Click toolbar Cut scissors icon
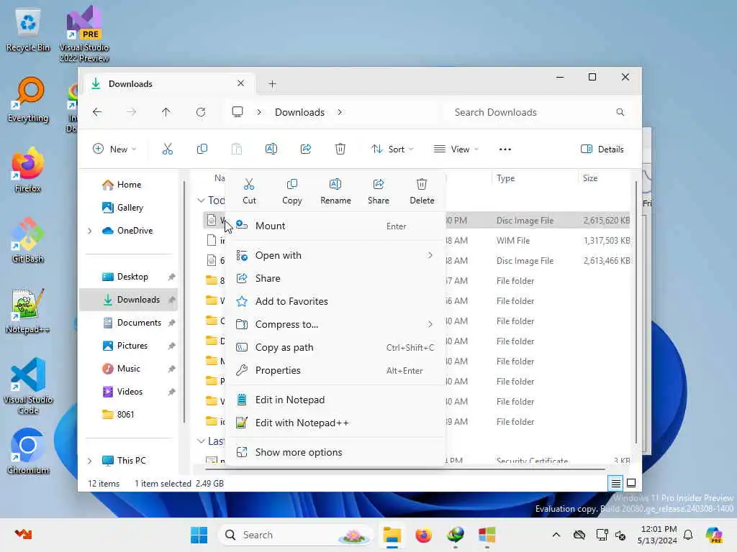 click(x=167, y=149)
